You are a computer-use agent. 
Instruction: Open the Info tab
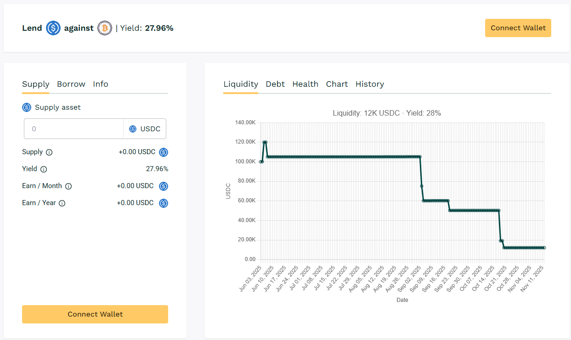(x=101, y=84)
